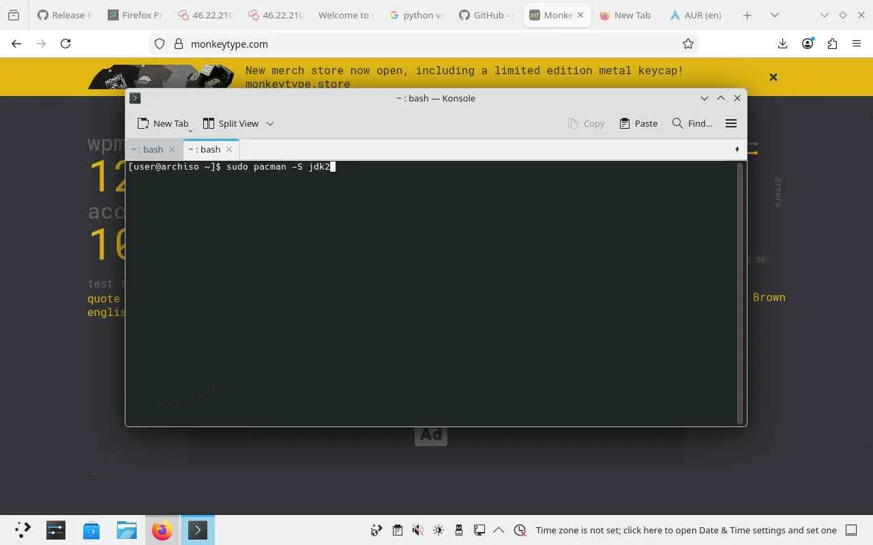
Task: Switch to the python Google search tab
Action: click(417, 15)
